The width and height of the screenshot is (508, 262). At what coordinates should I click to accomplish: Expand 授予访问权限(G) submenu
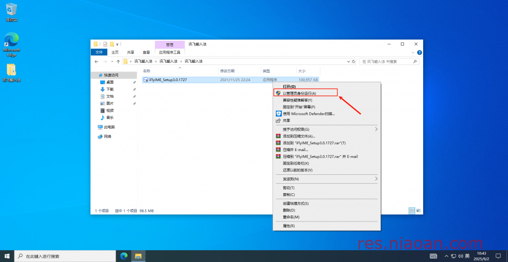tap(326, 129)
